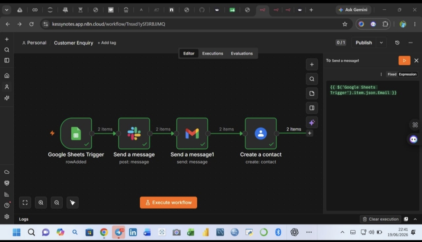Select the Slack Send a message node
The image size is (422, 242).
pyautogui.click(x=134, y=133)
